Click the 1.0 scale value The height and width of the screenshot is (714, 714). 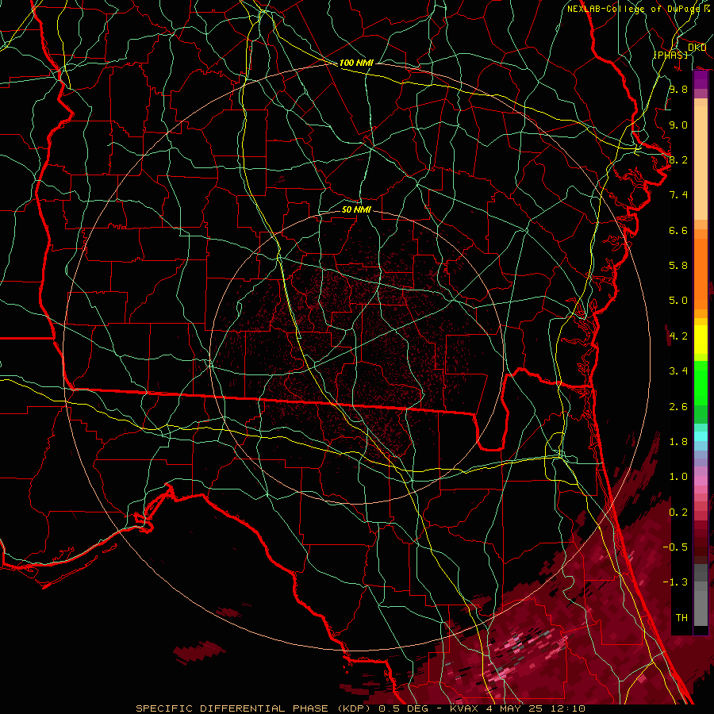678,477
